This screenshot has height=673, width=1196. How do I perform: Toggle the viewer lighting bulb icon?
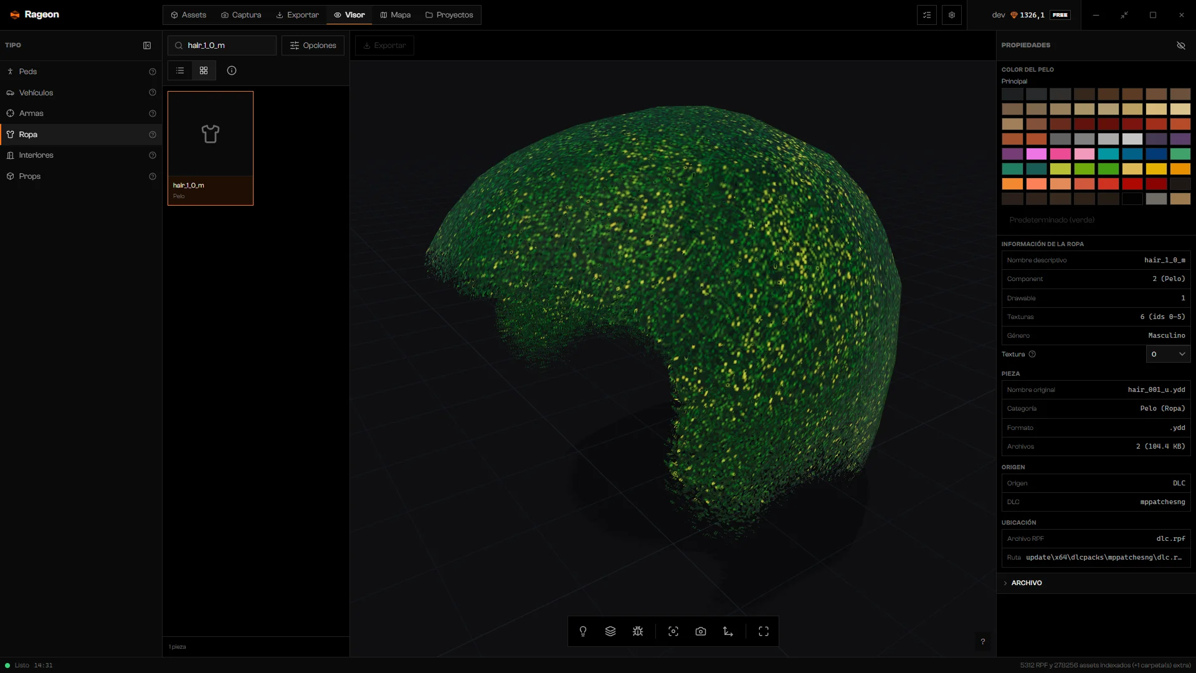click(x=583, y=631)
